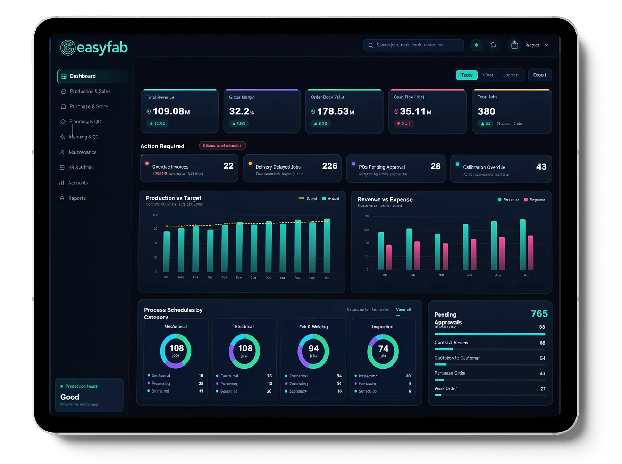Click the Quotation to Customer progress bar
622x464 pixels.
(x=490, y=364)
